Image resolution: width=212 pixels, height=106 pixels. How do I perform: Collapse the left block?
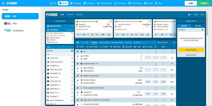(60, 21)
